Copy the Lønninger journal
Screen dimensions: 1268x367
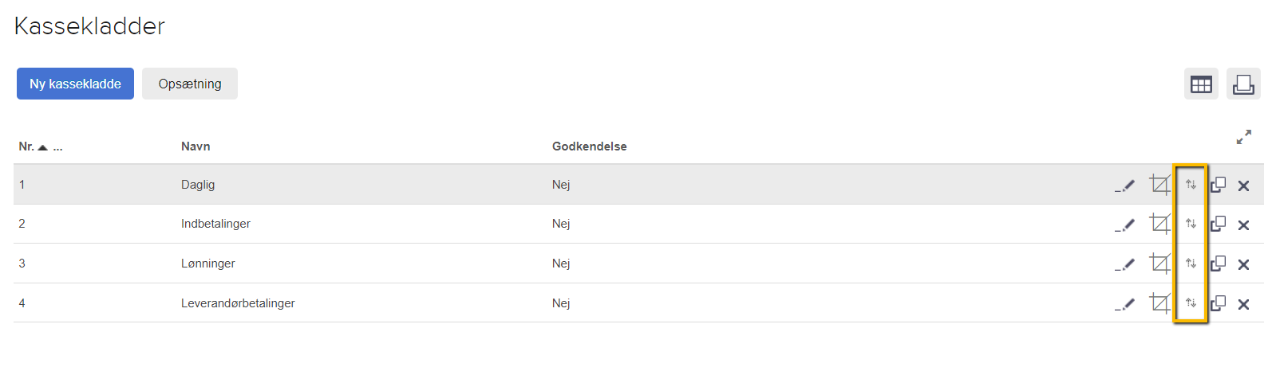coord(1218,264)
